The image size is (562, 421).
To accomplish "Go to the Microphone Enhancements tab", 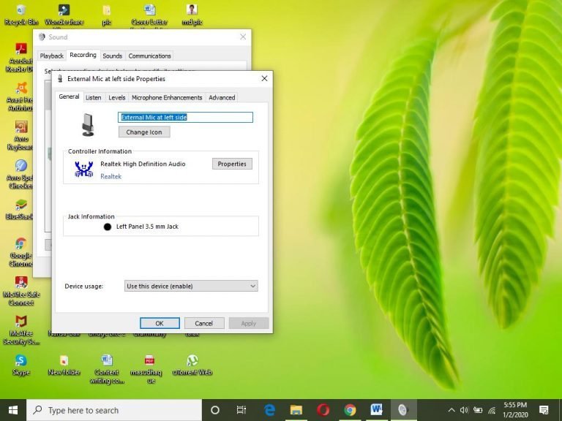I will (x=167, y=97).
